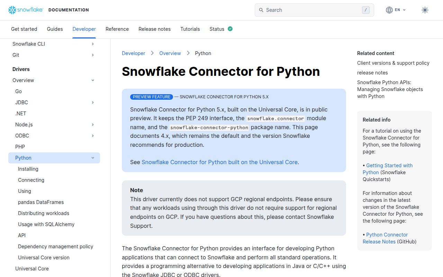Viewport: 443px width, 277px height.
Task: Expand the ODBC chevron
Action: point(93,136)
